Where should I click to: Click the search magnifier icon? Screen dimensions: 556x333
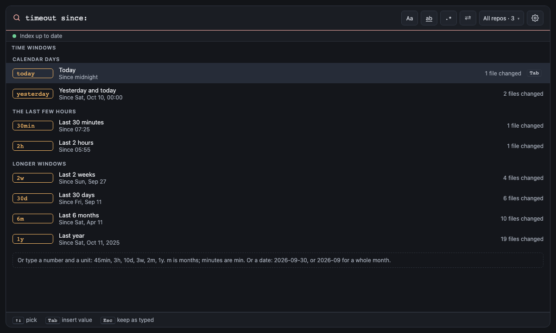pos(17,18)
